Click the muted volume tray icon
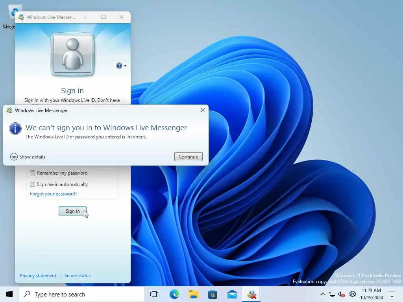403x302 pixels. click(342, 294)
